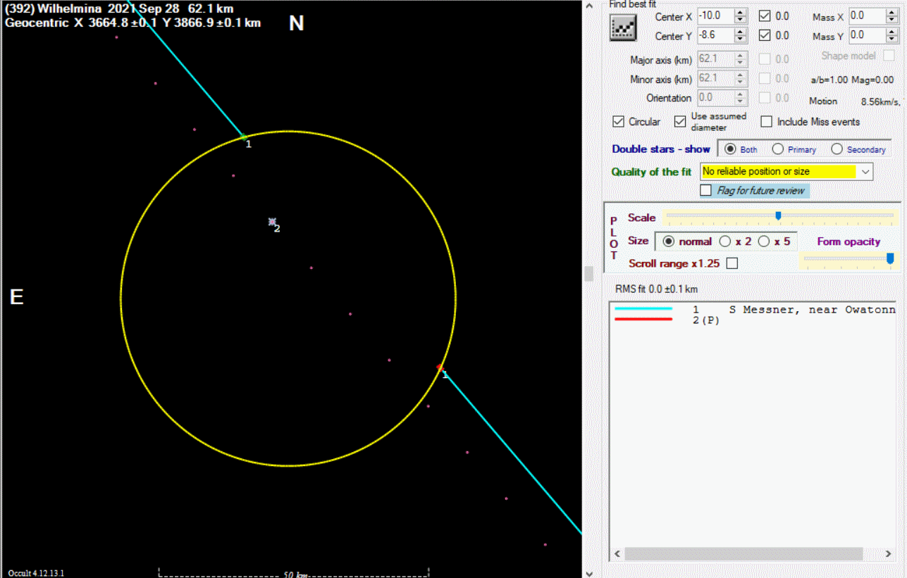Increase Mass X with spinner up arrow
The height and width of the screenshot is (578, 907).
click(892, 13)
